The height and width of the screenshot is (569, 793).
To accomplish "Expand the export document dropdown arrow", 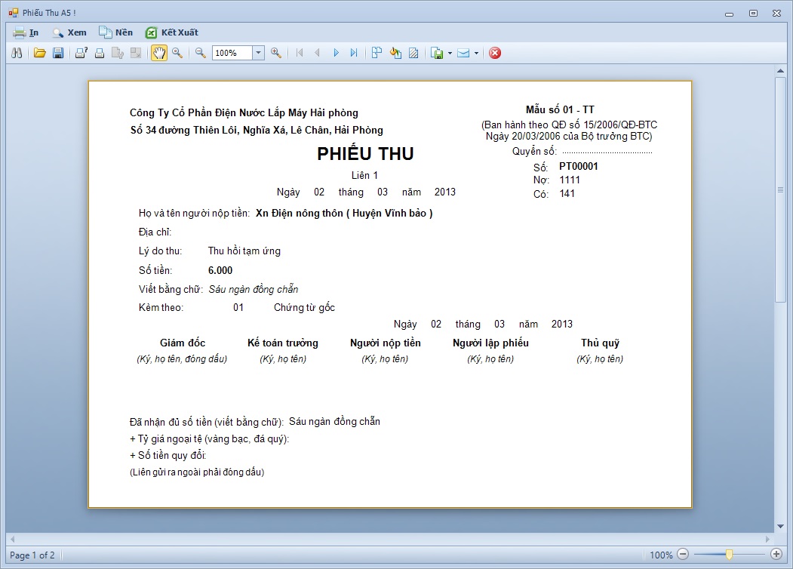I will (x=450, y=54).
